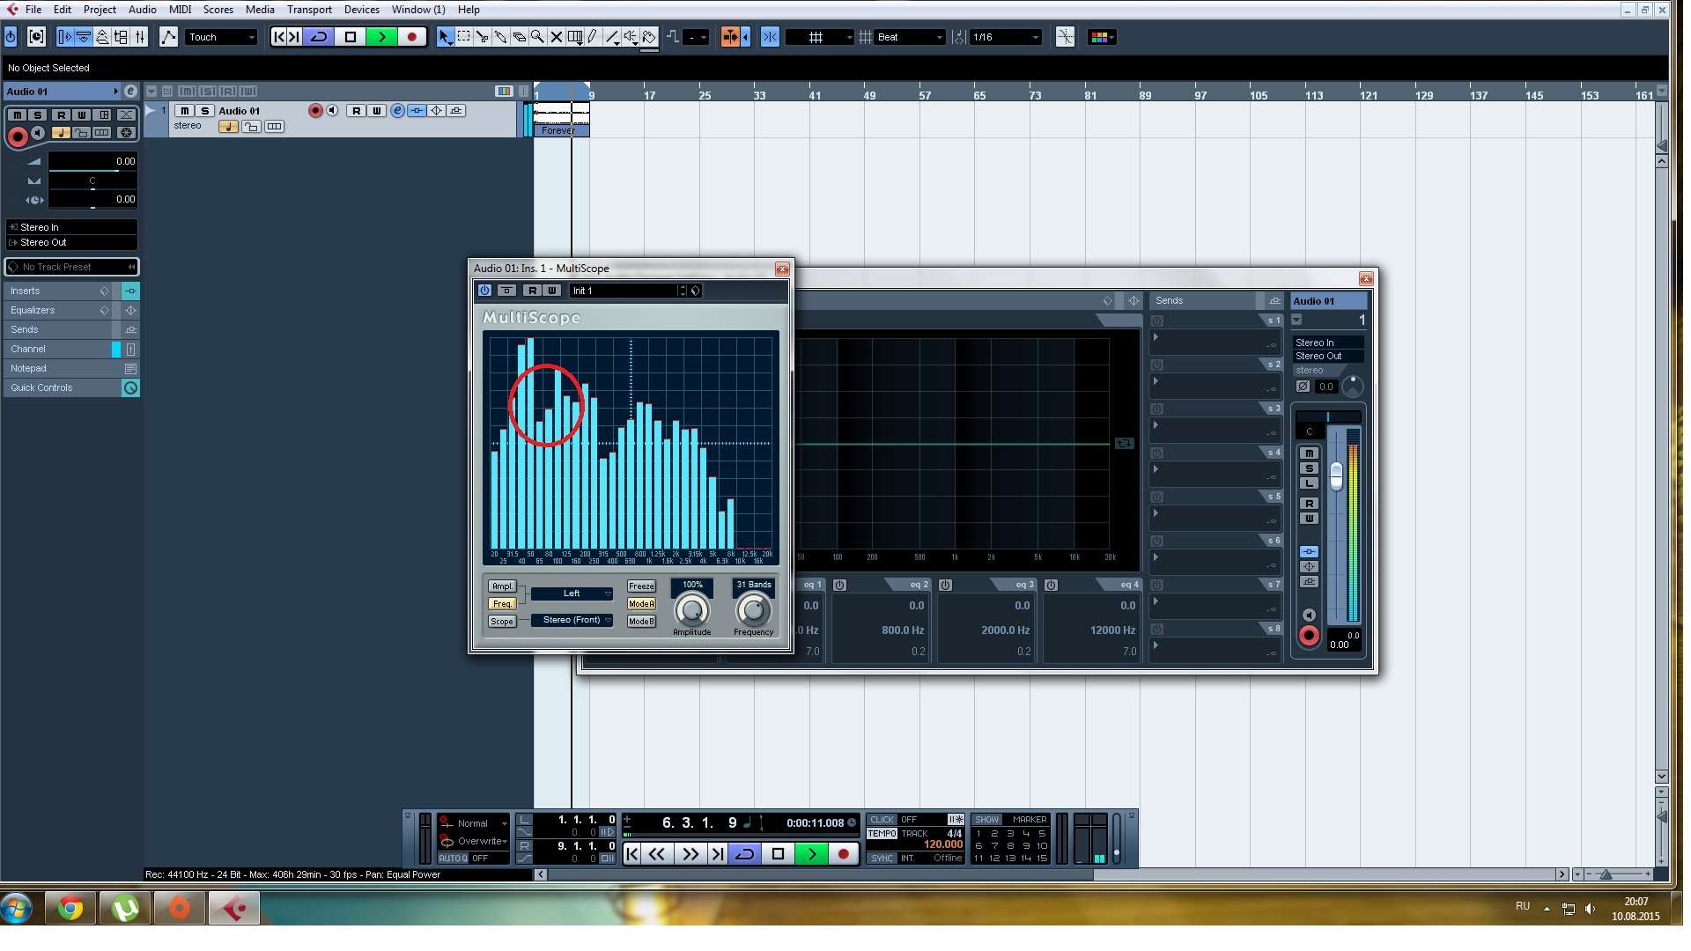The image size is (1691, 951).
Task: Click the toolbar Record button
Action: tap(412, 37)
